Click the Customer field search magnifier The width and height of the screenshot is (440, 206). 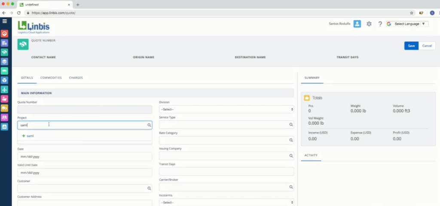pyautogui.click(x=149, y=188)
